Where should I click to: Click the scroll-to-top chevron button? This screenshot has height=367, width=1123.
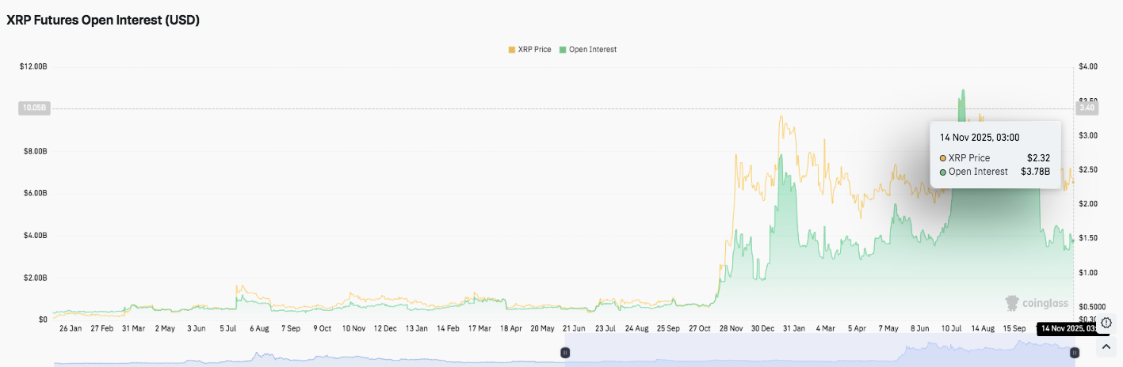tap(1106, 346)
